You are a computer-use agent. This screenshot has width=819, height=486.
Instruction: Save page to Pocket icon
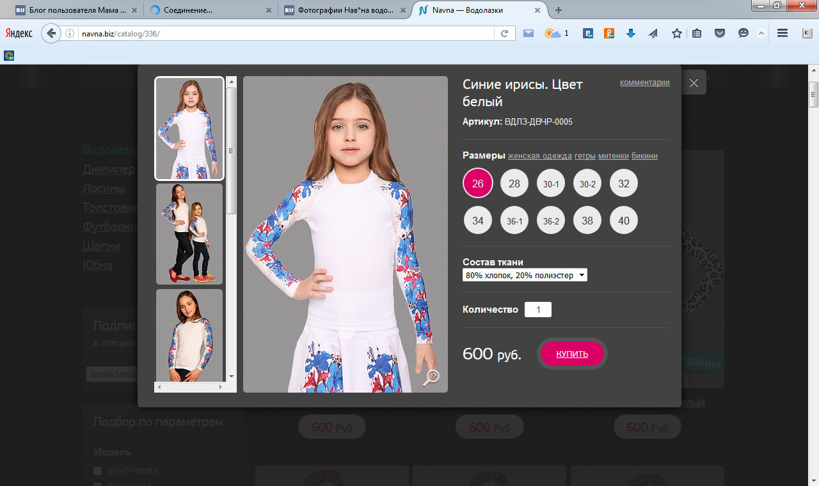point(720,34)
